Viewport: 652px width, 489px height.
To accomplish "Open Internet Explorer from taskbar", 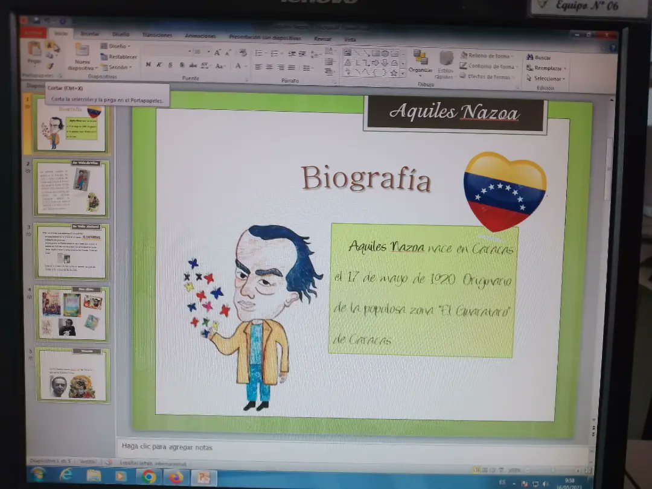I will pos(66,475).
